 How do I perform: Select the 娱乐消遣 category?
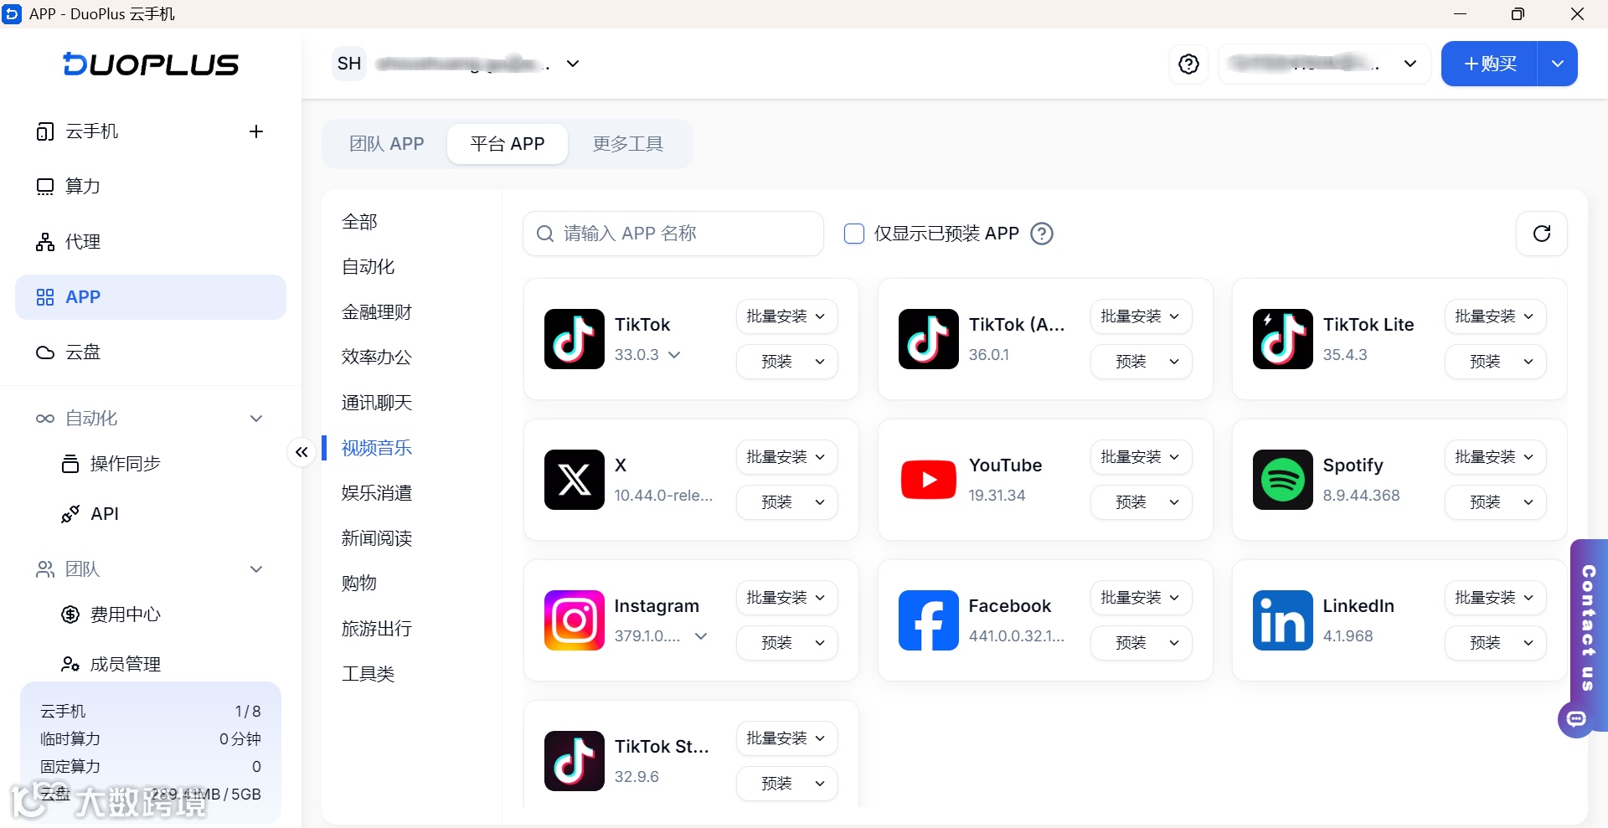[x=377, y=493]
